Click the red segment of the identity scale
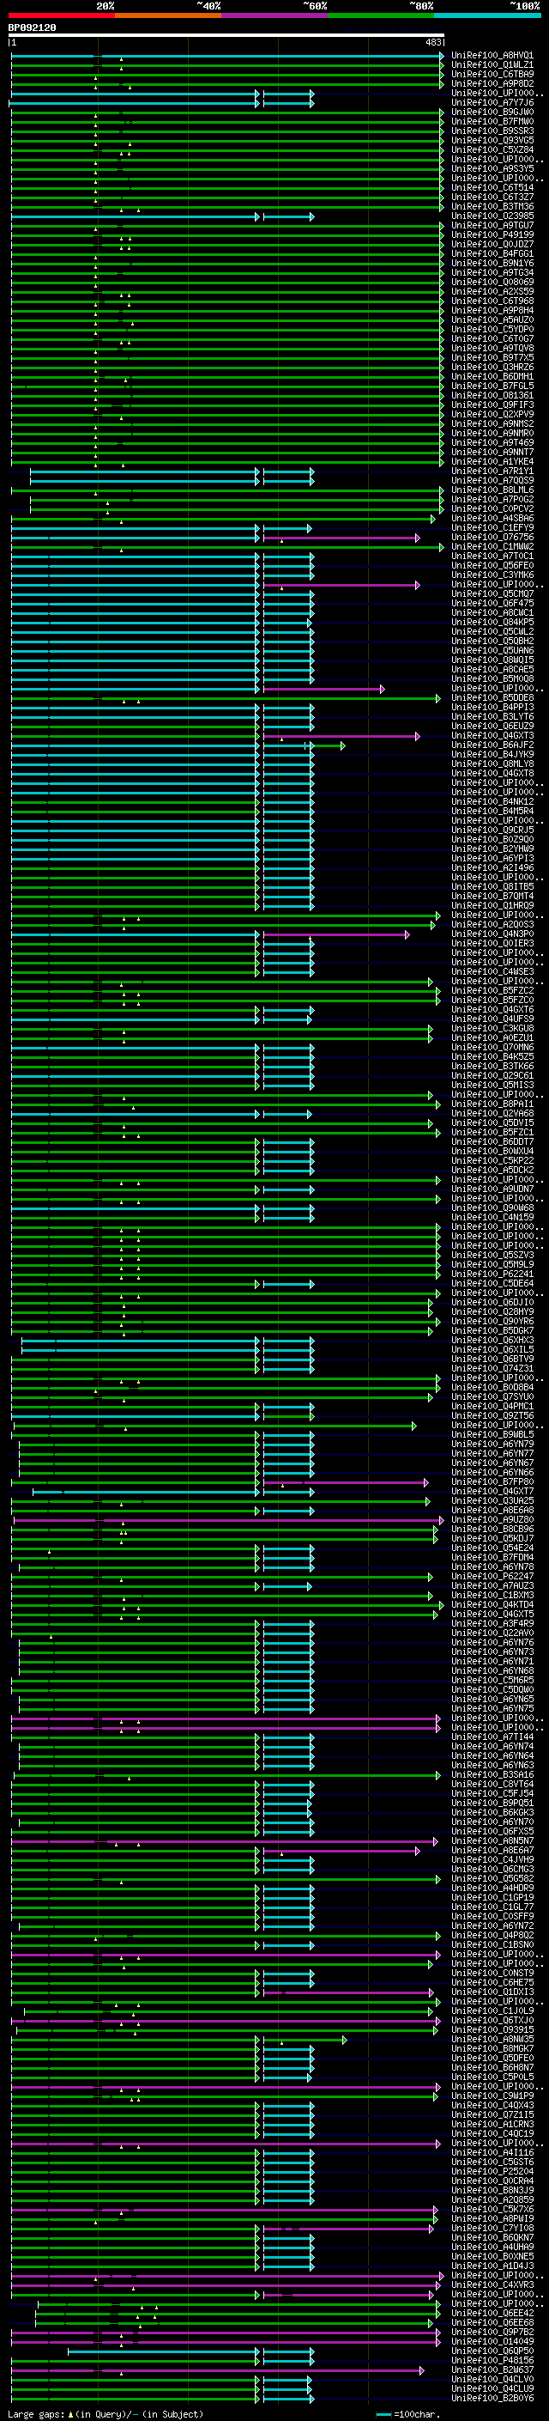The image size is (549, 2421). 61,16
